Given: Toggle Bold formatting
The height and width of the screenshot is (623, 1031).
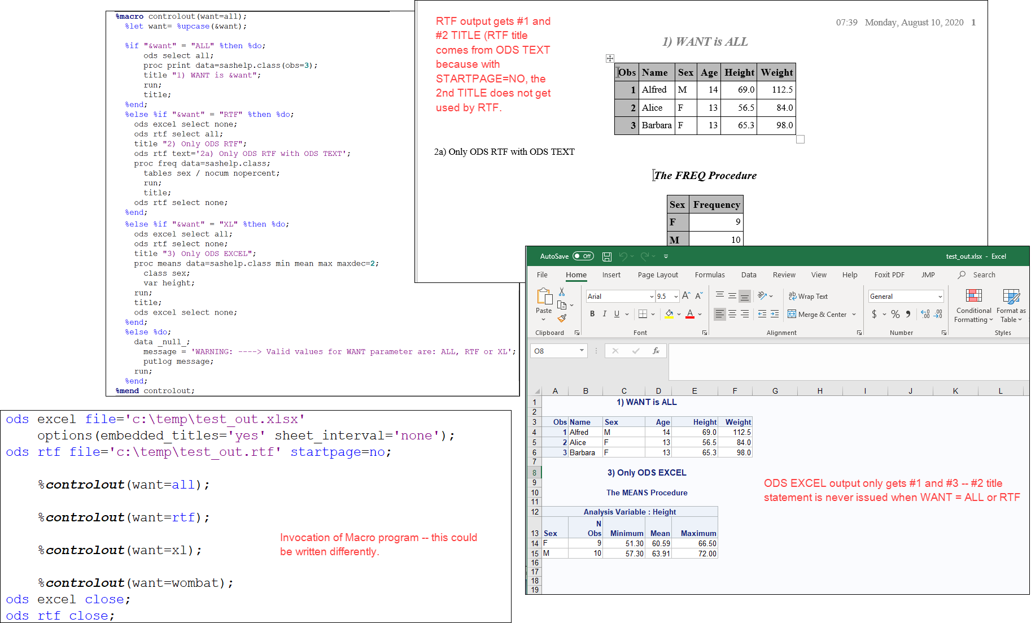Looking at the screenshot, I should coord(592,314).
